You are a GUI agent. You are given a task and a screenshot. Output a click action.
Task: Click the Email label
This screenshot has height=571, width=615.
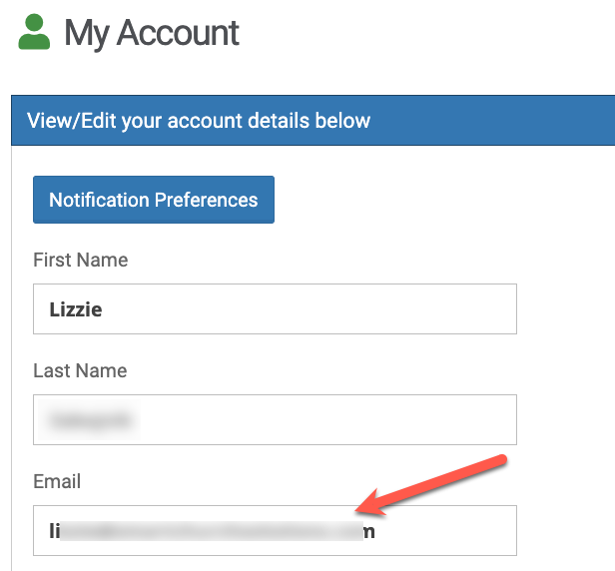click(x=57, y=481)
